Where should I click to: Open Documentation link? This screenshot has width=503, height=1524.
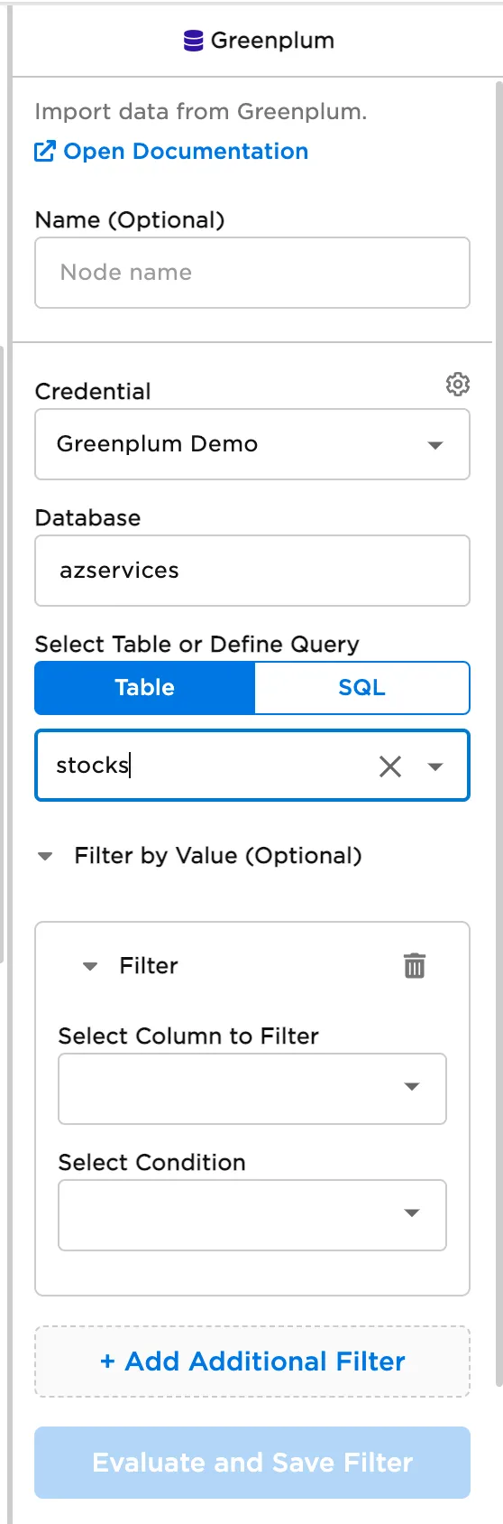(x=186, y=151)
